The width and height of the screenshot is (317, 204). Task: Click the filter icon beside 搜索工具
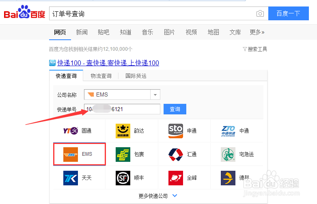point(245,49)
